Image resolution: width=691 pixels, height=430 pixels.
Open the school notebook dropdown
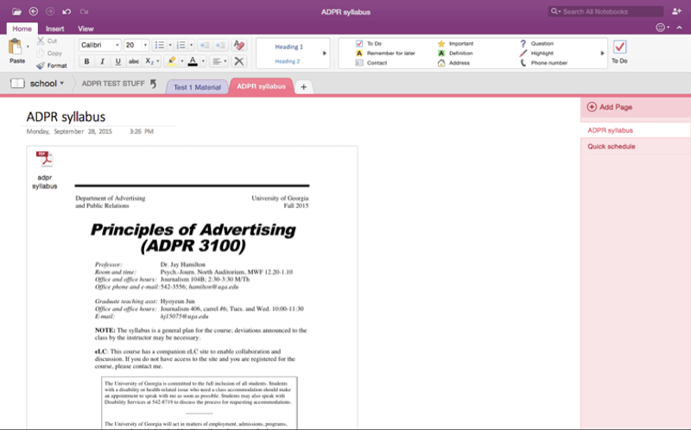click(x=39, y=84)
